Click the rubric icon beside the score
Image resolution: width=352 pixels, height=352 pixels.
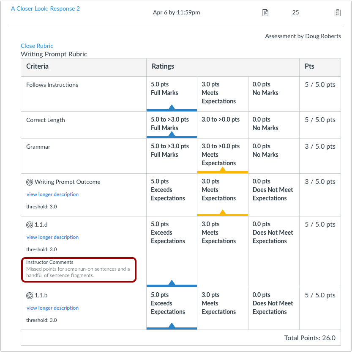[337, 13]
